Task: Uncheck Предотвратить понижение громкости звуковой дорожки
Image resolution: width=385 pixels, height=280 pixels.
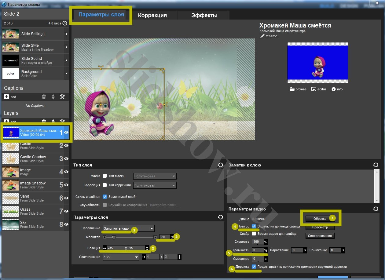Action: click(x=254, y=267)
